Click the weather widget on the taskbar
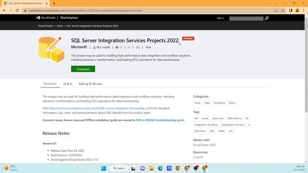Image resolution: width=308 pixels, height=173 pixels. [11, 168]
